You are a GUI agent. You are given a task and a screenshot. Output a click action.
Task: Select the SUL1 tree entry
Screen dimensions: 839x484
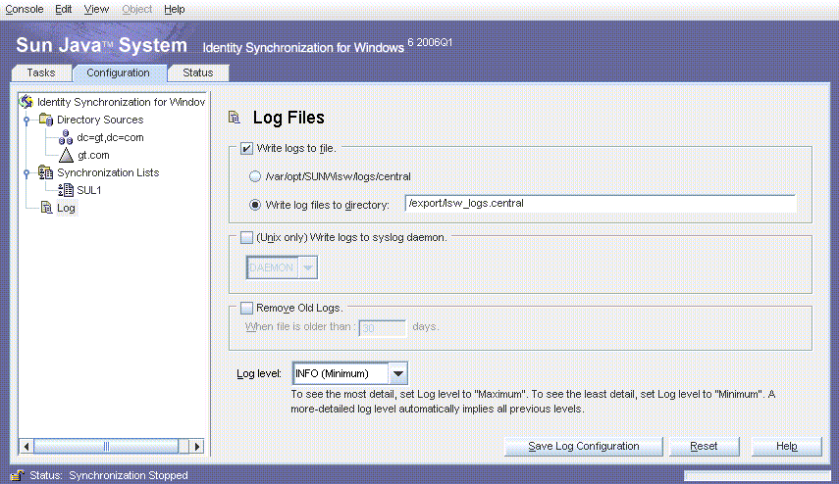pos(89,190)
